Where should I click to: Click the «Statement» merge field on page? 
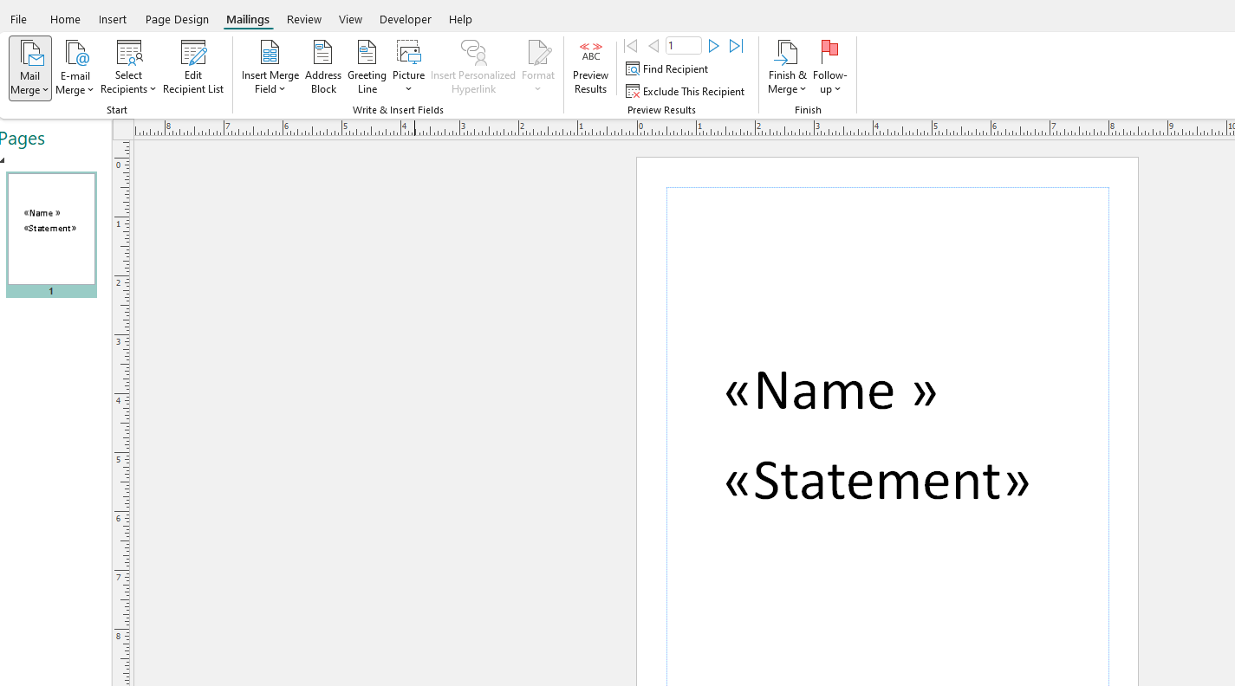point(877,481)
